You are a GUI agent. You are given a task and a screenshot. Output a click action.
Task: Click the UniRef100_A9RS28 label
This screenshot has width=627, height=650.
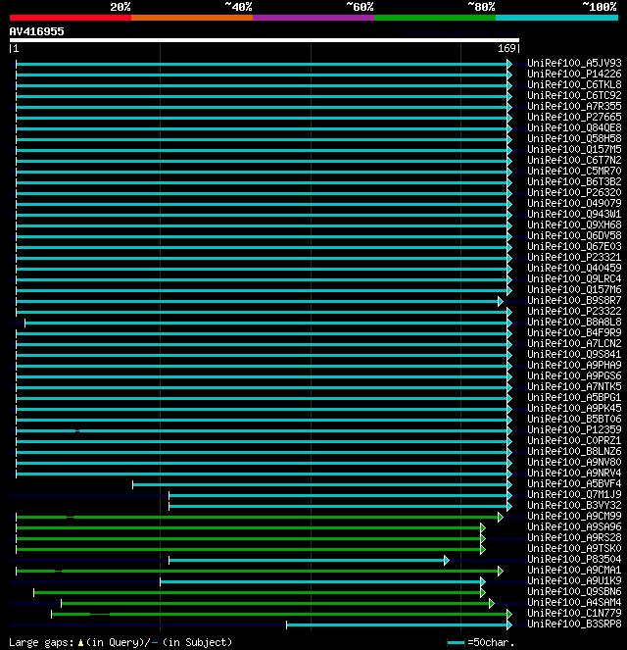pos(574,537)
